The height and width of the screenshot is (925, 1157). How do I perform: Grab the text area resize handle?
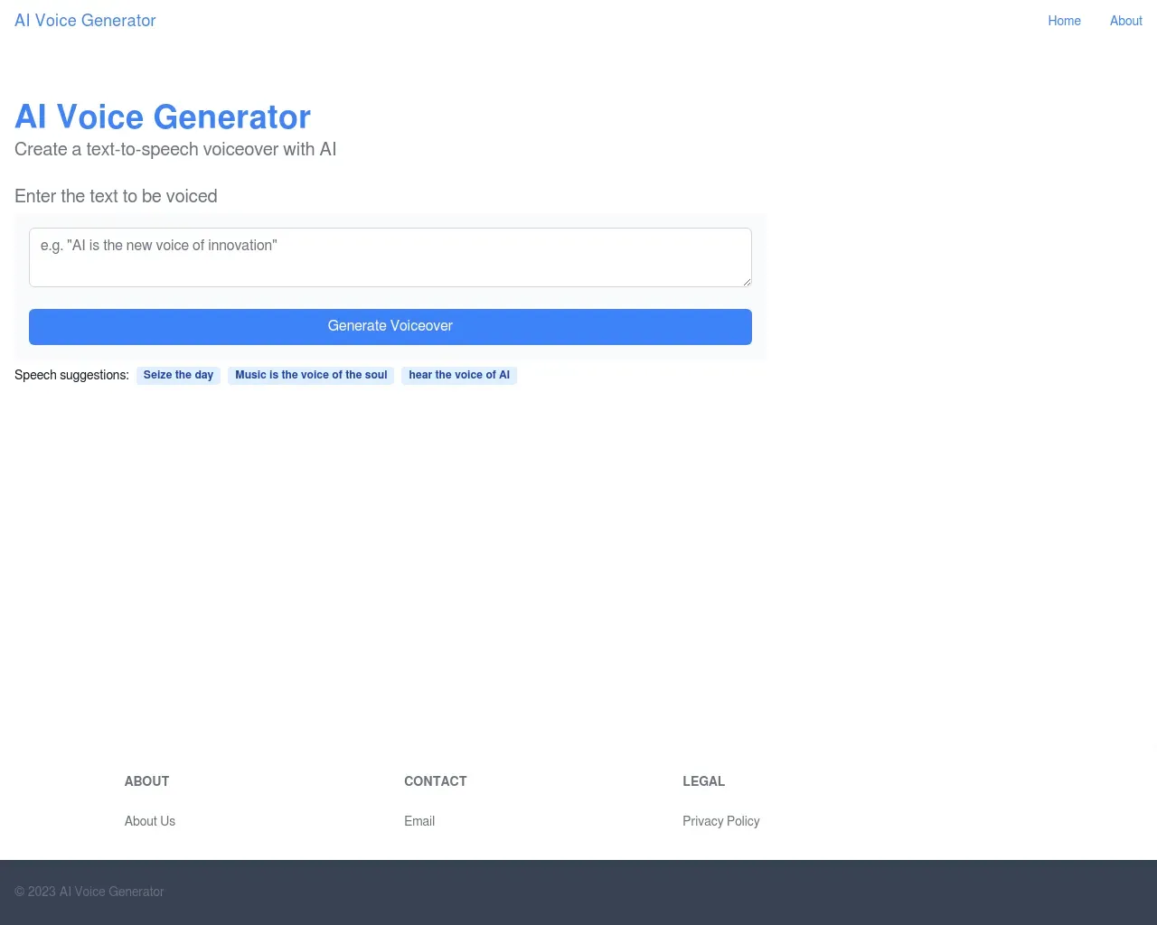(x=747, y=282)
